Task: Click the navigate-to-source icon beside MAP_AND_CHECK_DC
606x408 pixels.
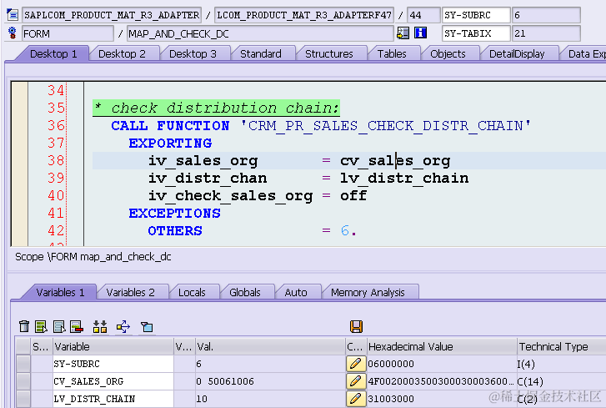Action: (403, 33)
